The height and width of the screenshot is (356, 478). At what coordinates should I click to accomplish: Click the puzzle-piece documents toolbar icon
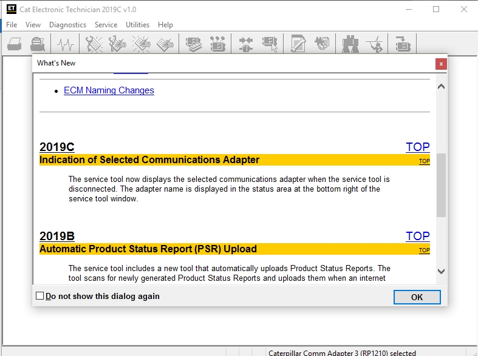[x=322, y=43]
